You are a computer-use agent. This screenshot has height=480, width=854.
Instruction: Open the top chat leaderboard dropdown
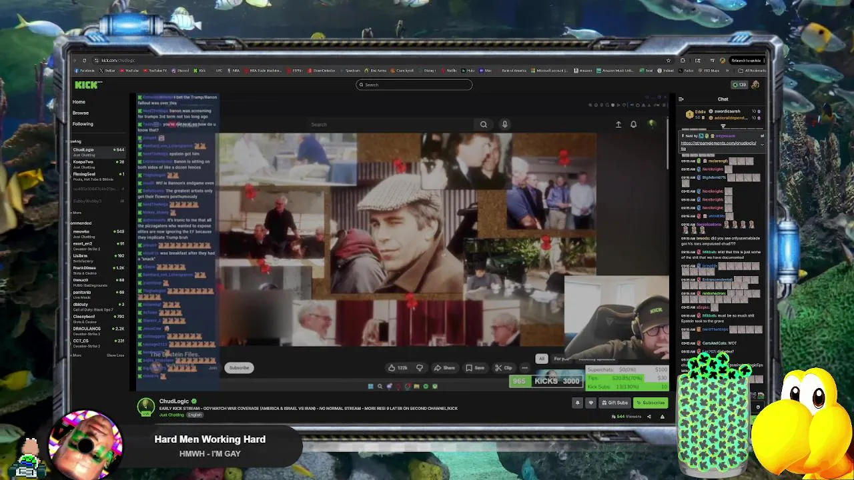tap(723, 125)
